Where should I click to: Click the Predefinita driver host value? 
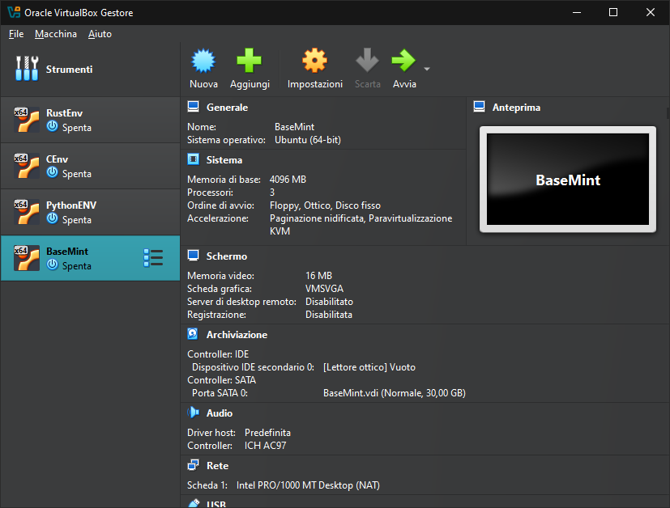pyautogui.click(x=267, y=433)
